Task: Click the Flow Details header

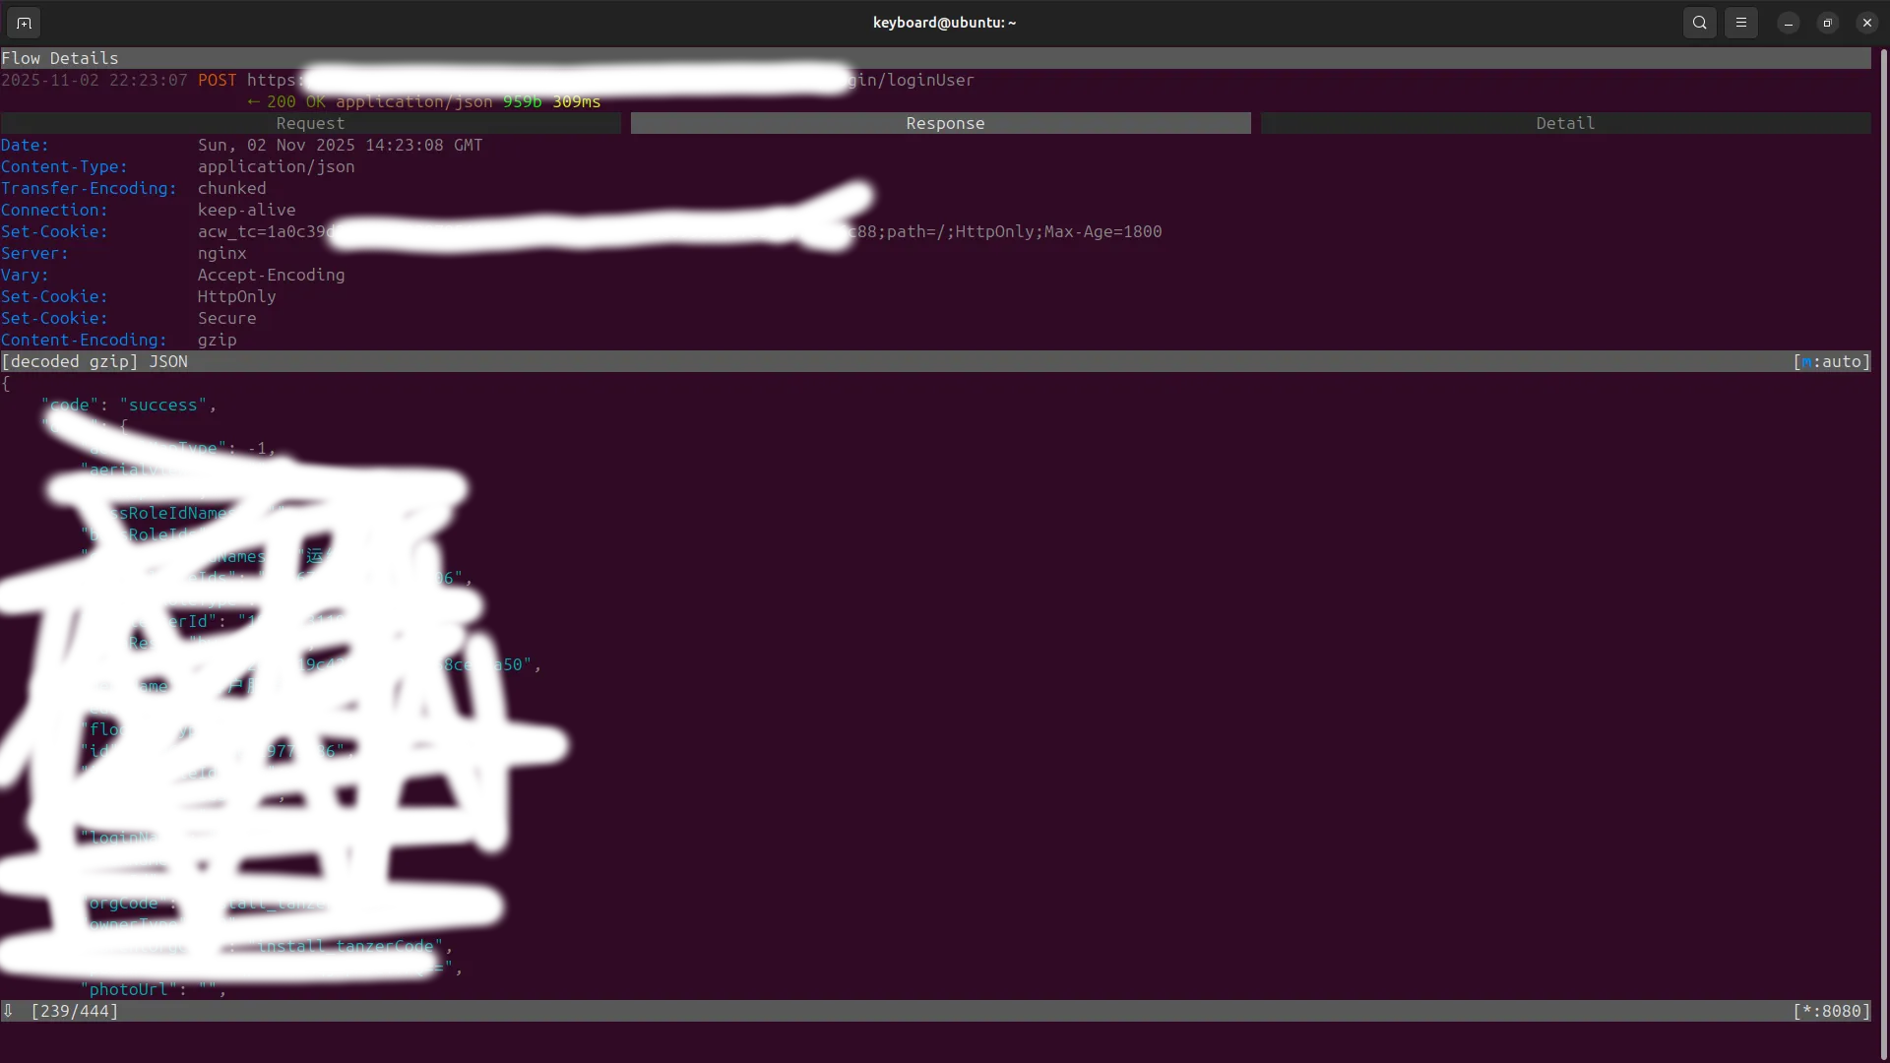Action: [x=59, y=58]
